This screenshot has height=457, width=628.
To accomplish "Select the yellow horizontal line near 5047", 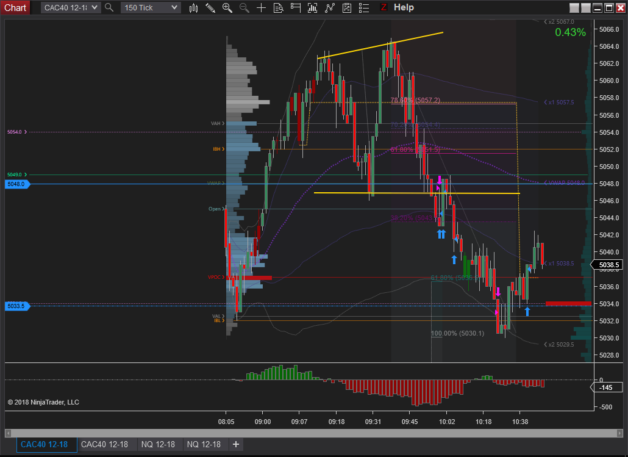I will (x=416, y=193).
